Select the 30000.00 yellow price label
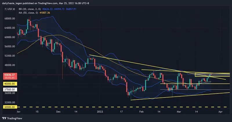Screen dimensions: 232x122 pos(10,107)
